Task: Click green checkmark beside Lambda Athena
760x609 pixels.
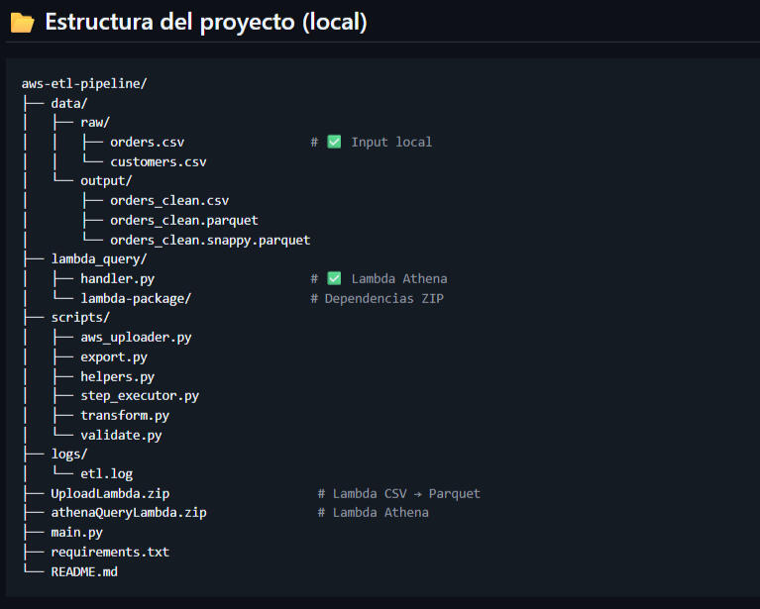Action: (x=334, y=278)
